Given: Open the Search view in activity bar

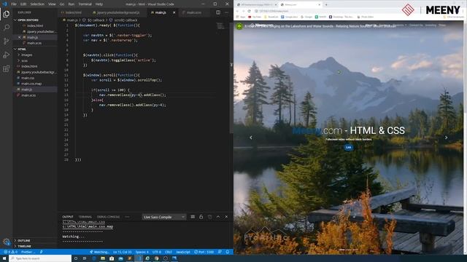Looking at the screenshot, I should [x=7, y=28].
